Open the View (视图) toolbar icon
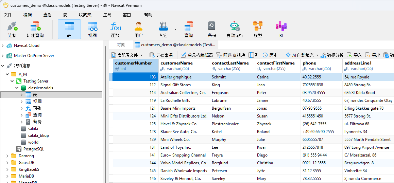 pyautogui.click(x=92, y=26)
